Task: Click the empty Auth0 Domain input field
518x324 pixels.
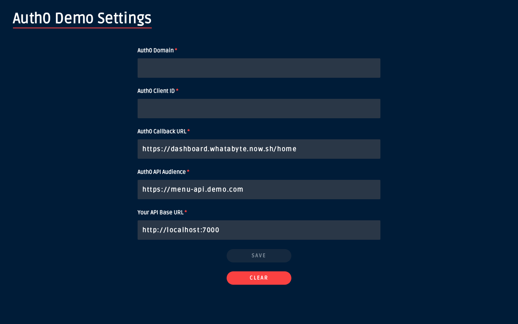Action: pos(259,68)
